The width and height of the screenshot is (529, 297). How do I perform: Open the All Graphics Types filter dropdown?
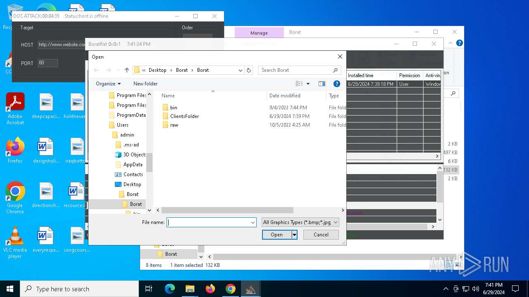point(300,222)
